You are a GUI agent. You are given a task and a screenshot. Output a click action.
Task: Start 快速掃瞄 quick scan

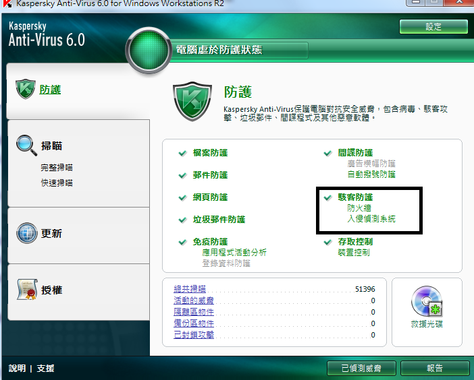pos(57,183)
